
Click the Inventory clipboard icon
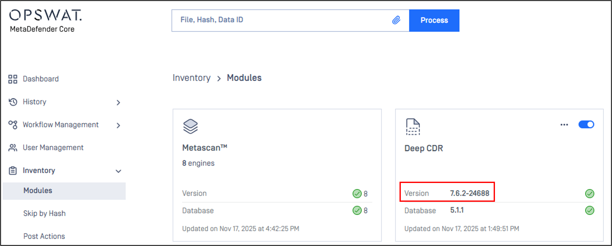point(13,171)
